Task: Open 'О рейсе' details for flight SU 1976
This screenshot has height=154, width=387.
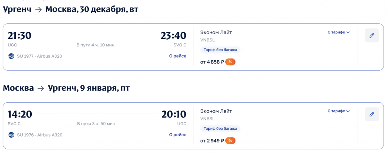Action: (178, 135)
